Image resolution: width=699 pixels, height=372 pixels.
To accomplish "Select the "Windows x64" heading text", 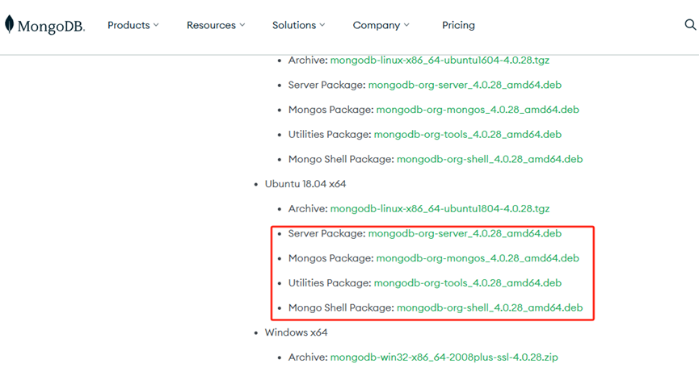I will 296,332.
